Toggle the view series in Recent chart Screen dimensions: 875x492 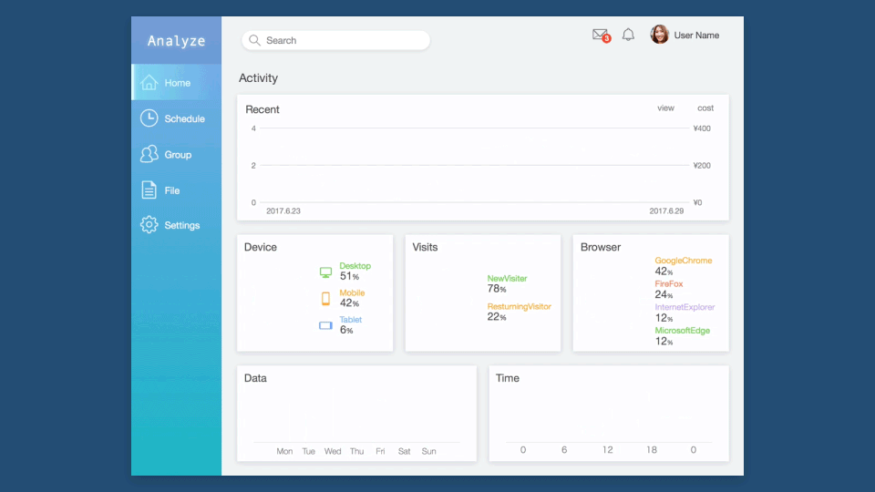click(x=665, y=108)
